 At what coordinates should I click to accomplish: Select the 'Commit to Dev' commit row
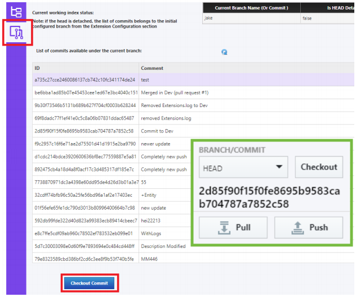tap(193, 131)
